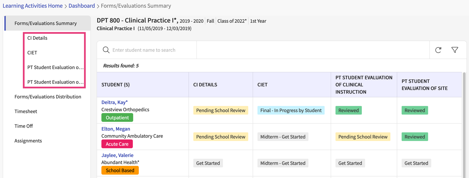Click the refresh results icon
Viewport: 469px width, 178px height.
pos(438,50)
